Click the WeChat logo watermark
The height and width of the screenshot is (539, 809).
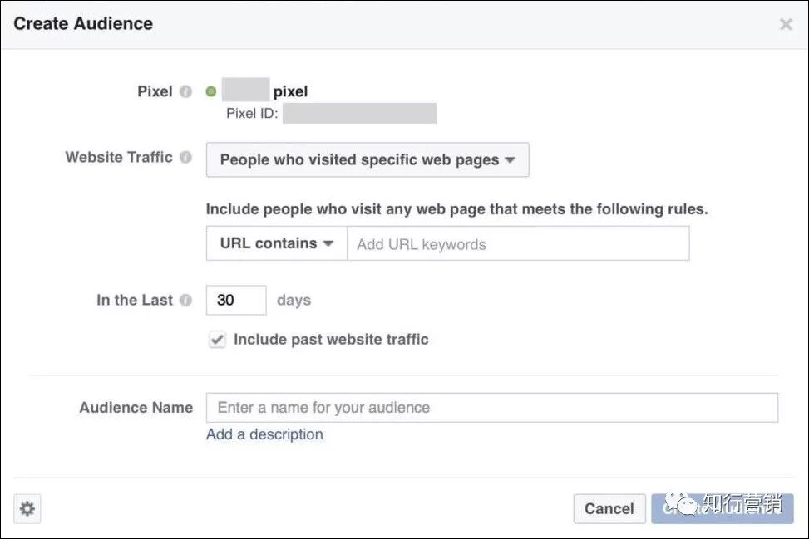(x=681, y=503)
